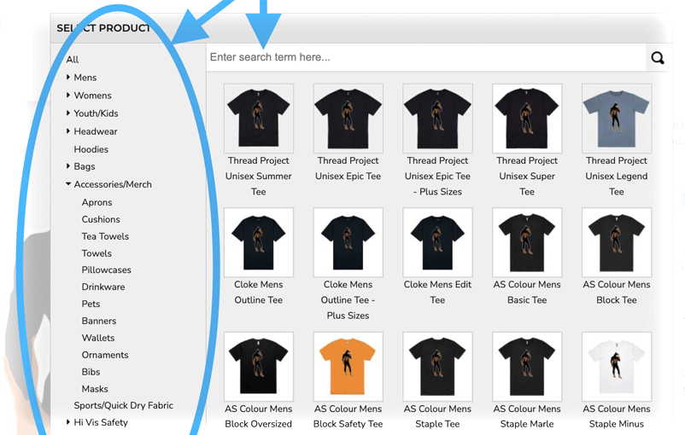The image size is (685, 435).
Task: Choose the Drinkware subcategory
Action: pos(103,287)
